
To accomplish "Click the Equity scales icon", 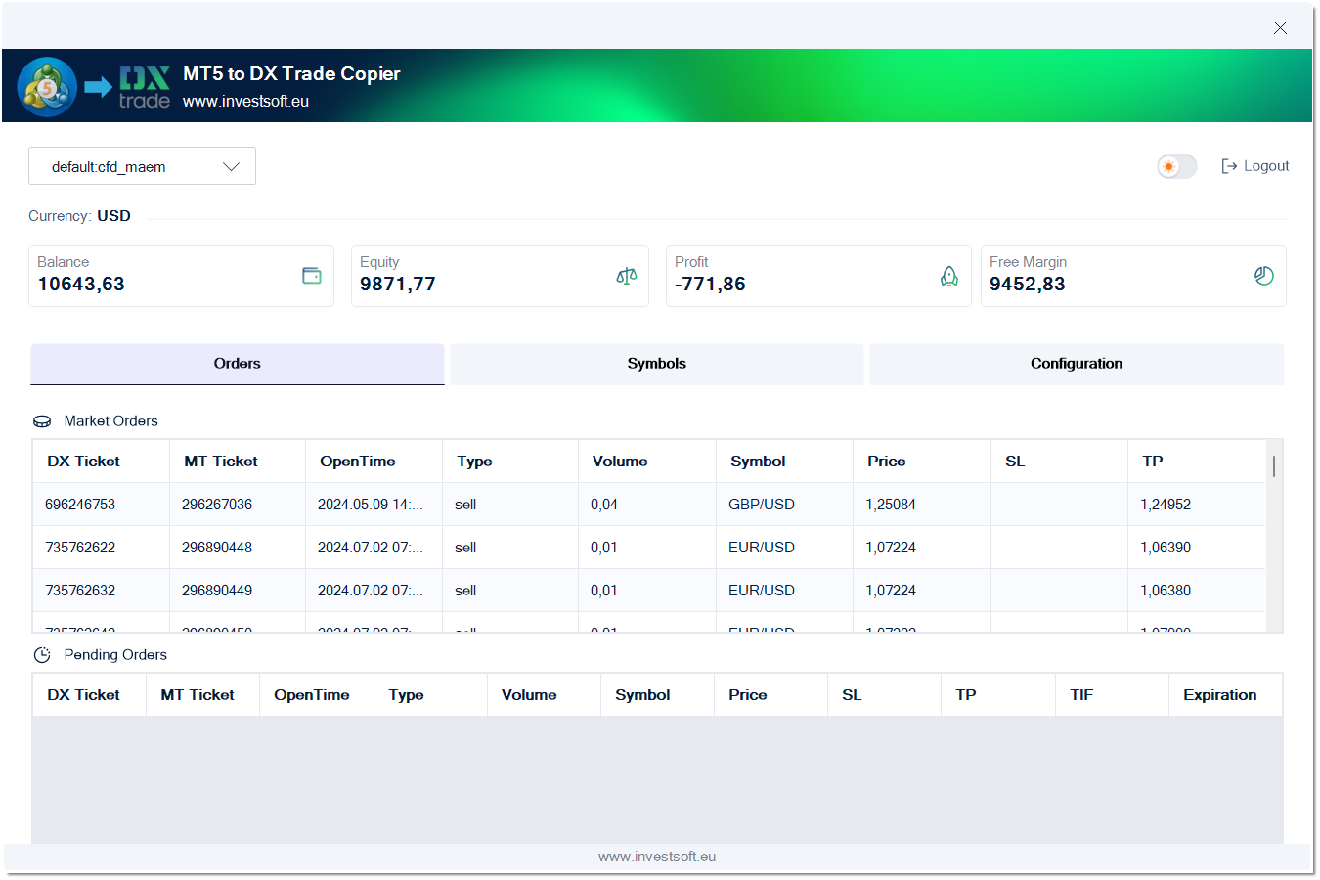I will (x=627, y=276).
